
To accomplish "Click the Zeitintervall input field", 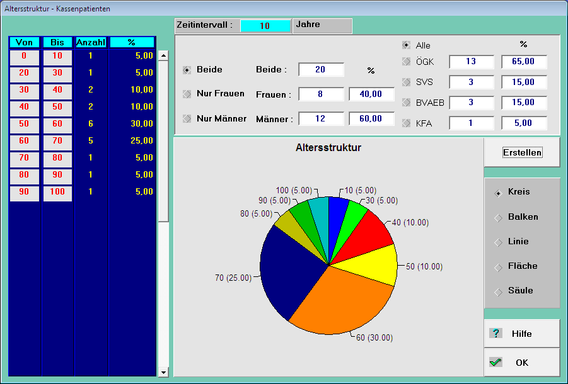I will coord(265,26).
